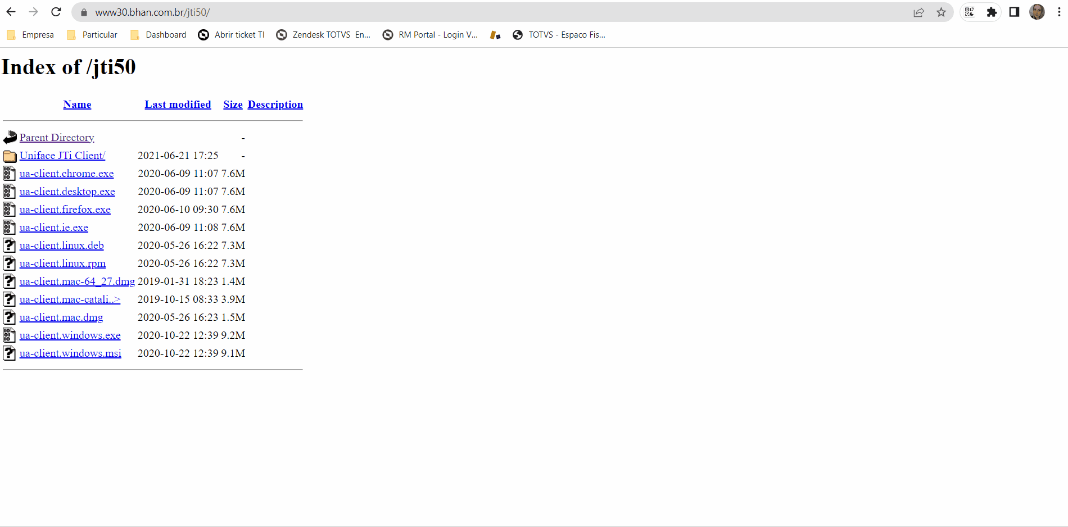Download ua-client.mac.dmg
The image size is (1068, 527).
click(x=61, y=317)
